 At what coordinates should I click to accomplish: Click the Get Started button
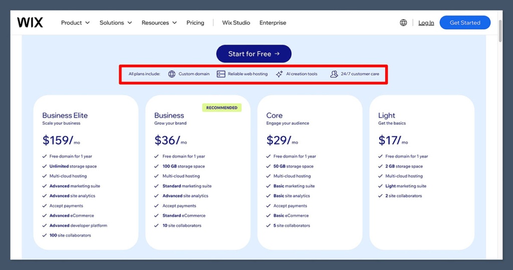coord(465,23)
